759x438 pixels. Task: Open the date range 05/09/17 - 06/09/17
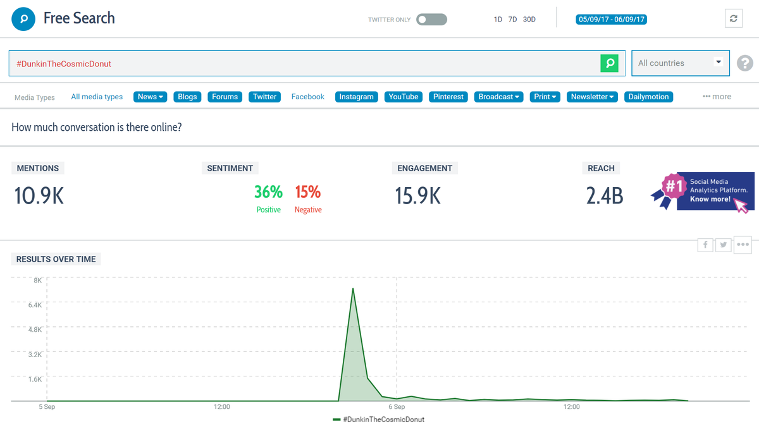pyautogui.click(x=611, y=19)
